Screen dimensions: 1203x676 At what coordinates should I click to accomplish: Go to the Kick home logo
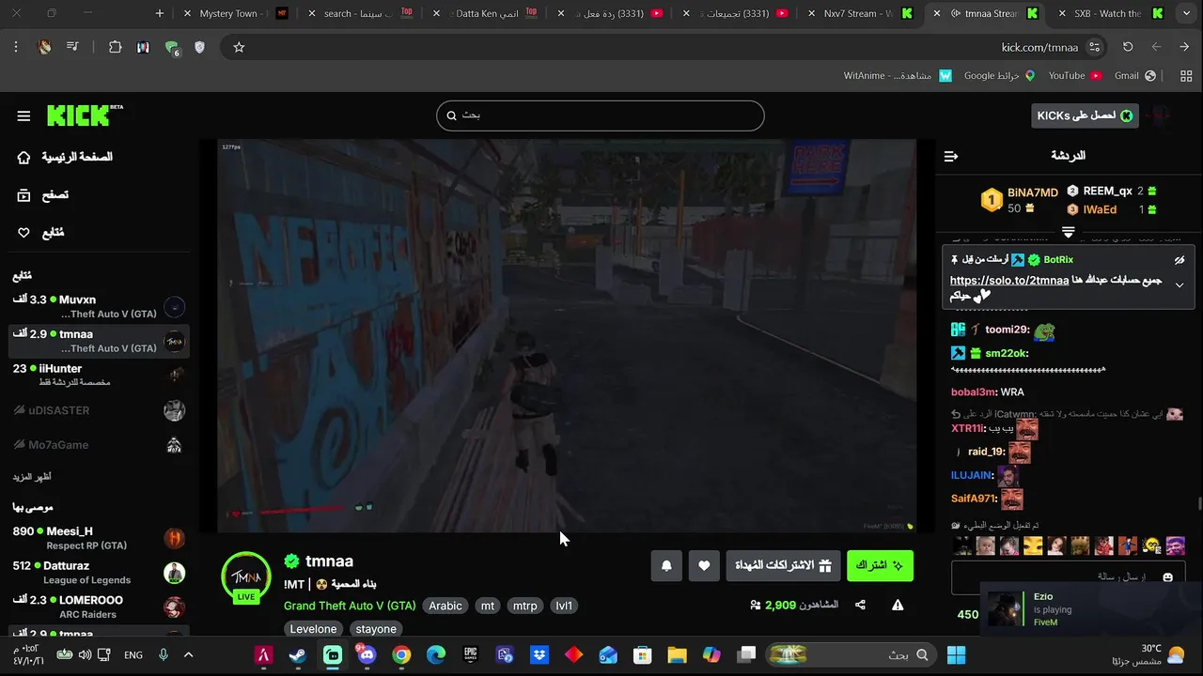(85, 115)
